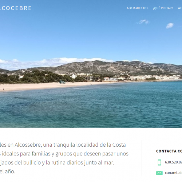This screenshot has width=182, height=182.
Task: Click the green envelope email icon
Action: click(159, 173)
